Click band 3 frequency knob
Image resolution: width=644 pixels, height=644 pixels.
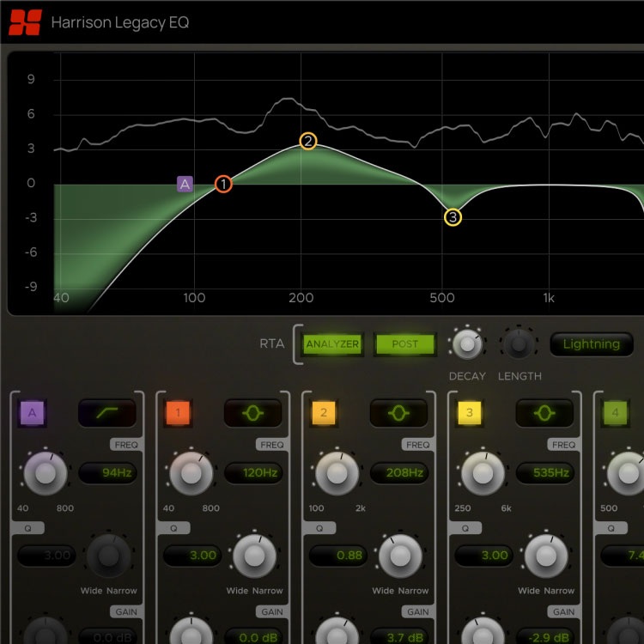[x=483, y=473]
